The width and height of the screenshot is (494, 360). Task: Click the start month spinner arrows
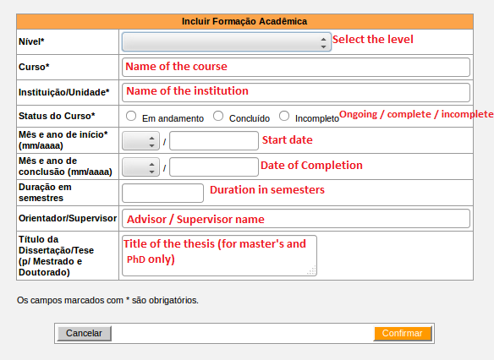152,142
